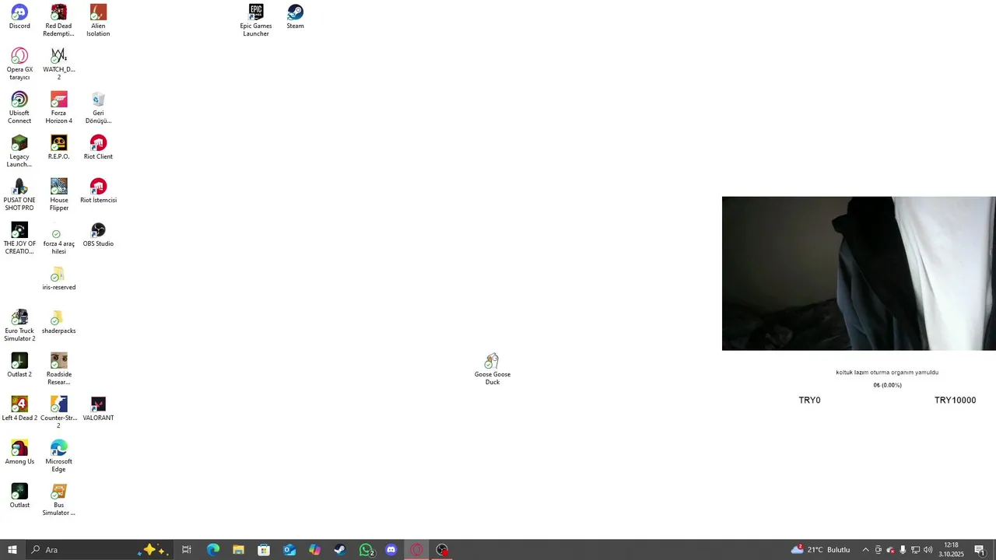
Task: Expand the hidden system tray icons
Action: point(865,550)
